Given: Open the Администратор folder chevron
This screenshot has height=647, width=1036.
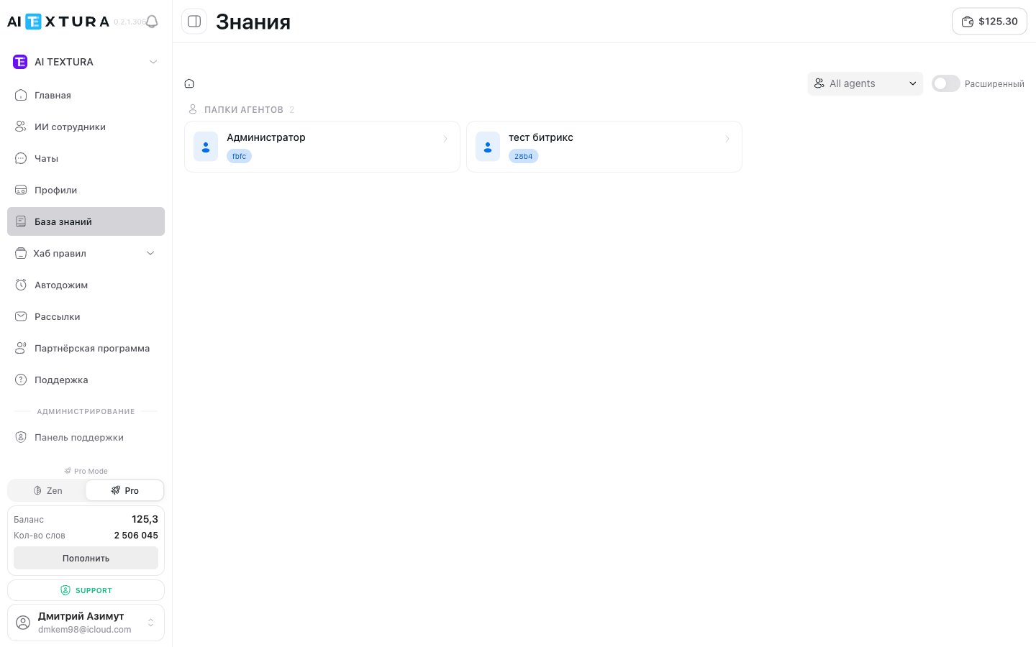Looking at the screenshot, I should pos(445,139).
